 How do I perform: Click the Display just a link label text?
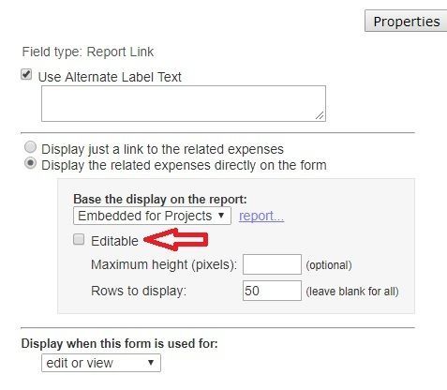click(x=162, y=149)
